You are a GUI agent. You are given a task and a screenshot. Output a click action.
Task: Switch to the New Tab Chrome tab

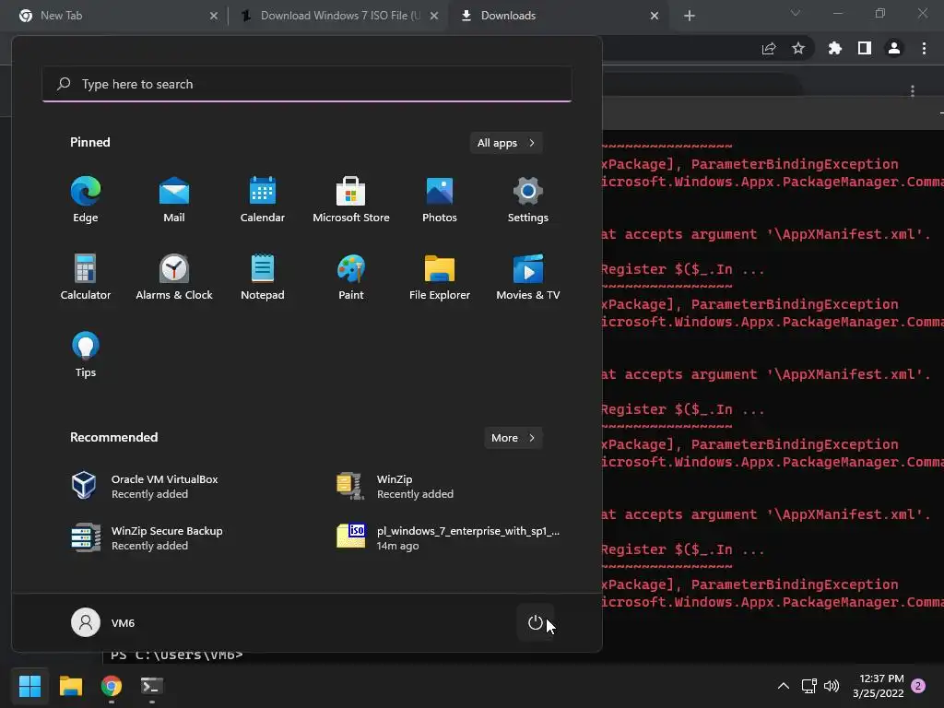point(119,16)
